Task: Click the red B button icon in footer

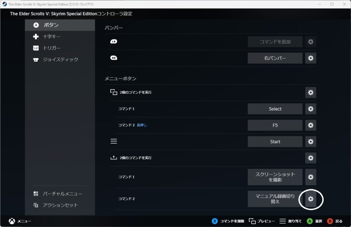Action: click(x=330, y=221)
